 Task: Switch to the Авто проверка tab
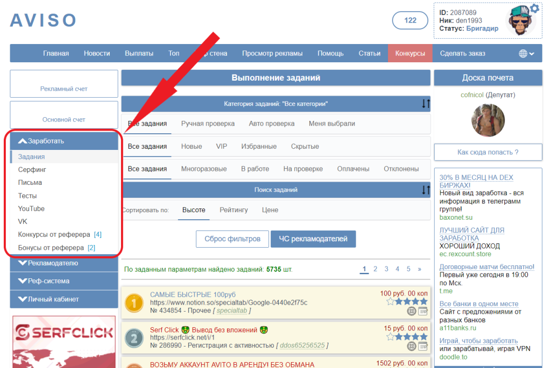click(x=272, y=124)
